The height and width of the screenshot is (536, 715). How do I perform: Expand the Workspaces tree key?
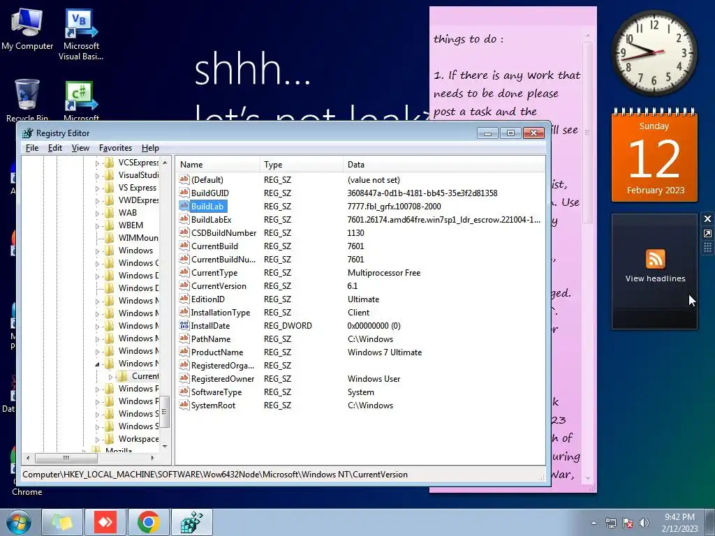97,440
